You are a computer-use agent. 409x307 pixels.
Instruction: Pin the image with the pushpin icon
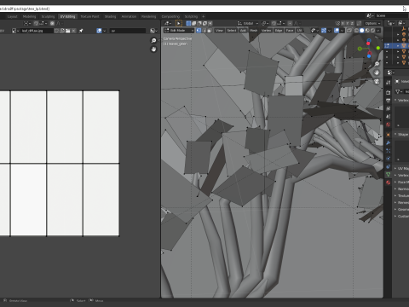pos(81,31)
